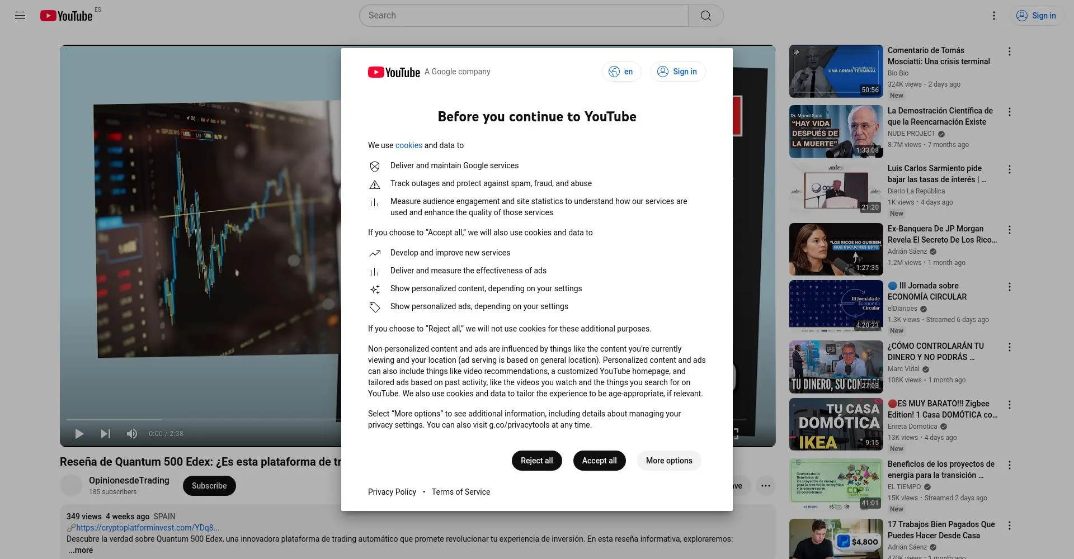Open the 'Una crisis terminal' video thumbnail
The height and width of the screenshot is (559, 1074).
click(836, 71)
